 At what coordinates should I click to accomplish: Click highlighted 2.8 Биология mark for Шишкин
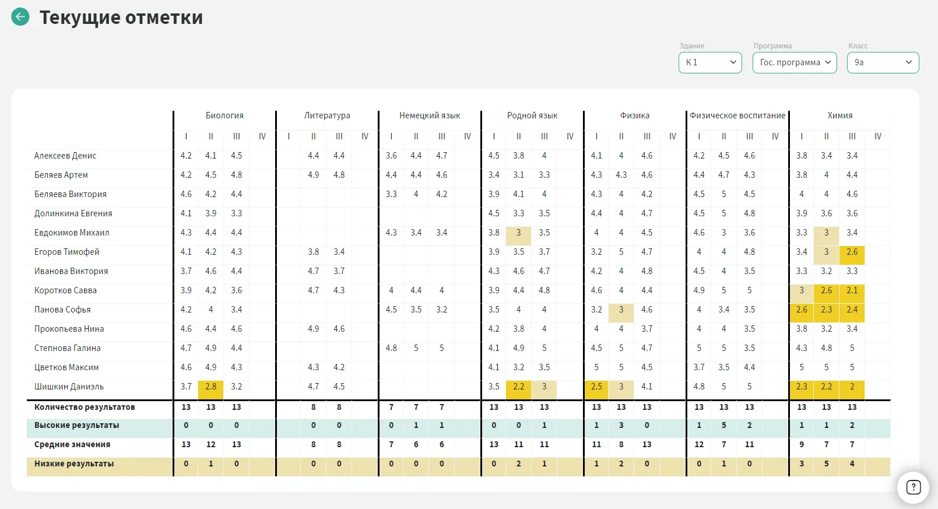[x=211, y=387]
